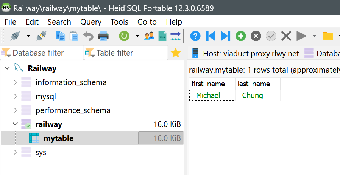Collapse the railway database node
This screenshot has height=175, width=340.
click(15, 124)
